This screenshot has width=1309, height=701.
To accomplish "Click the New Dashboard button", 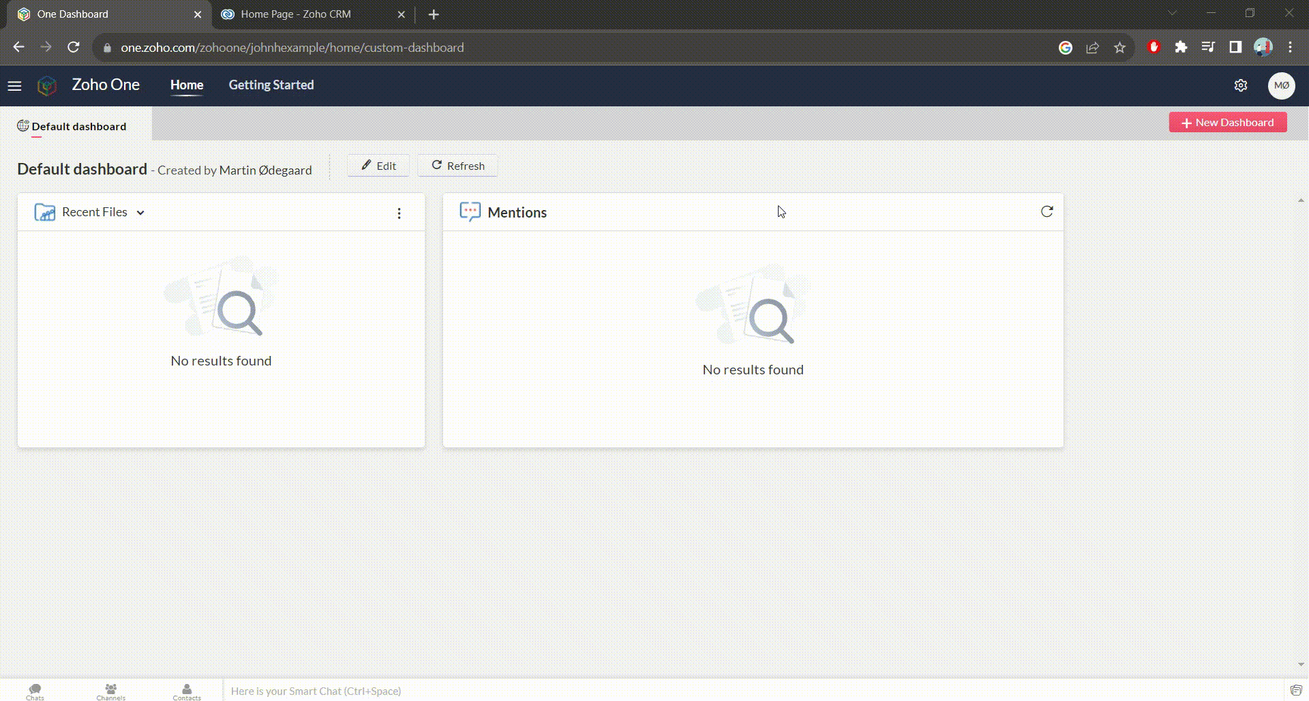I will (x=1227, y=123).
